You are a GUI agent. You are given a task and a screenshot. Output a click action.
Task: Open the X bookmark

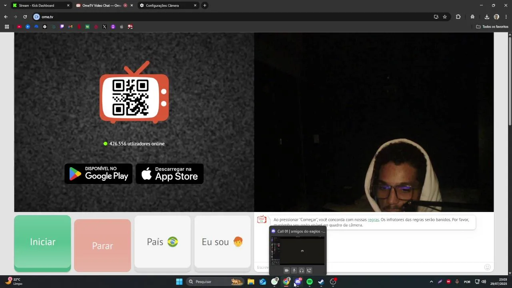(104, 27)
